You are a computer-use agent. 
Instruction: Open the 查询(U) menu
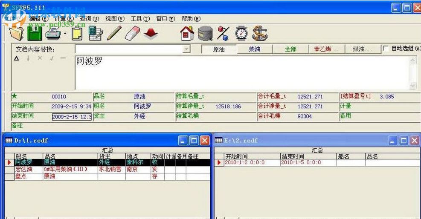click(90, 19)
